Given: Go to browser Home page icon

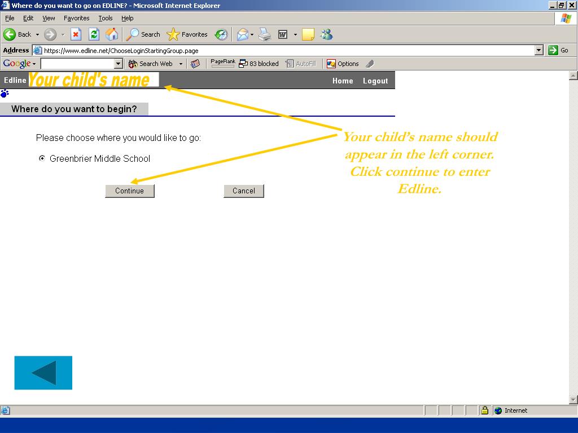Looking at the screenshot, I should [112, 34].
